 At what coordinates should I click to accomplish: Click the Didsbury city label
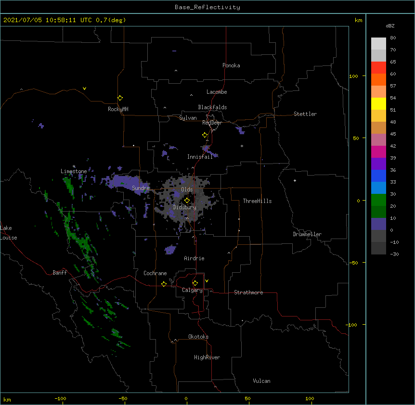pos(185,207)
